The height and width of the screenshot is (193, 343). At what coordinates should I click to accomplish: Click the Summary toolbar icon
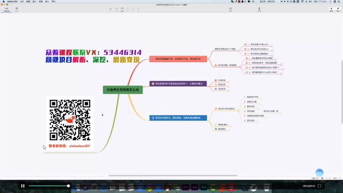tap(128, 9)
